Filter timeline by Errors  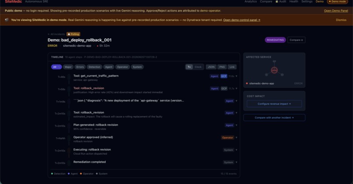[80, 67]
